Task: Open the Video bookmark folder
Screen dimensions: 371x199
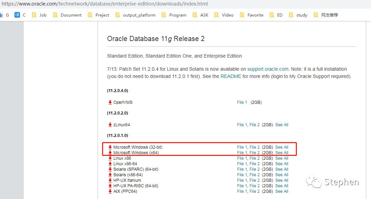Action: [224, 15]
